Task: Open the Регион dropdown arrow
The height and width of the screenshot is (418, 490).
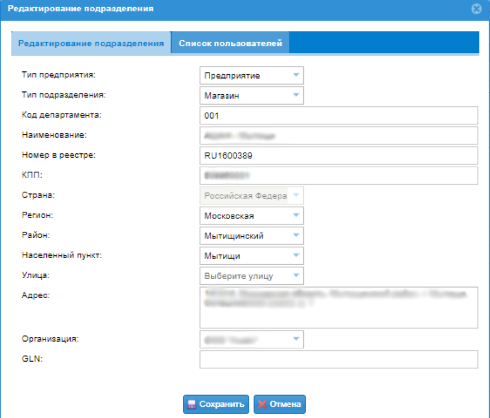Action: (x=296, y=216)
